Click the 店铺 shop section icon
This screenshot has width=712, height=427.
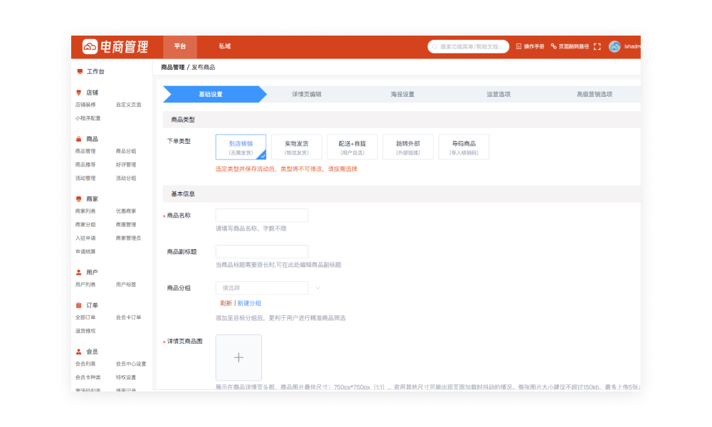pos(80,93)
